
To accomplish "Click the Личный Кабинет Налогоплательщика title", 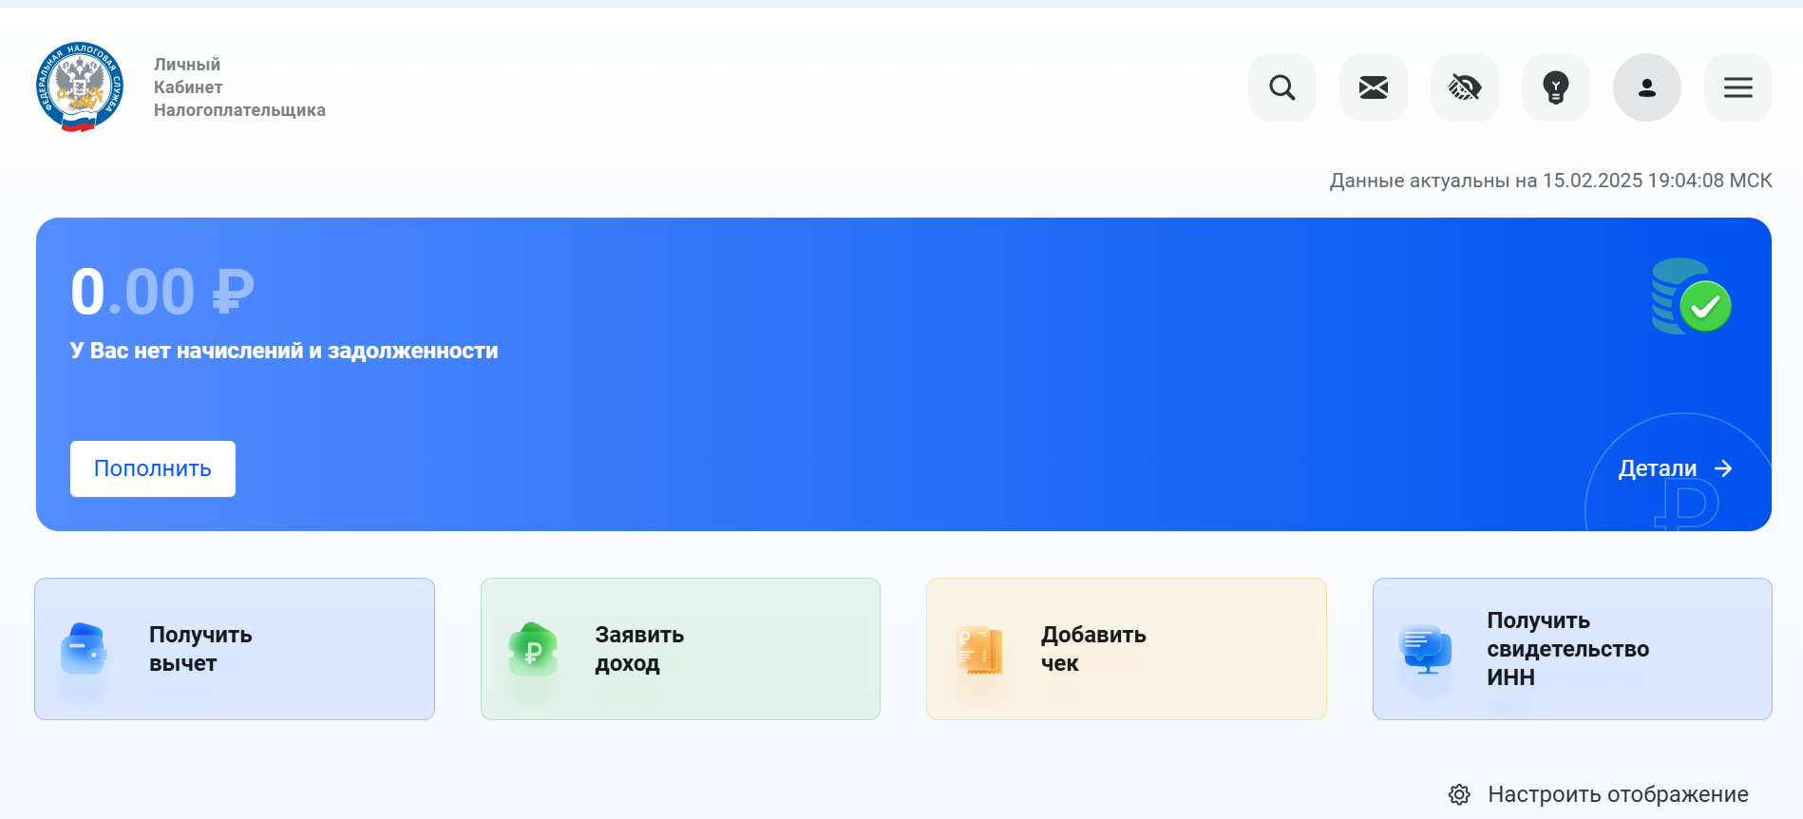I will tap(239, 87).
